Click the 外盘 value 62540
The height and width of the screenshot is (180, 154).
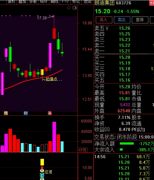(x=124, y=111)
